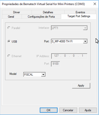Switch to Configurações de Porta tab
Screen dimensions: 99x115
(x=41, y=17)
